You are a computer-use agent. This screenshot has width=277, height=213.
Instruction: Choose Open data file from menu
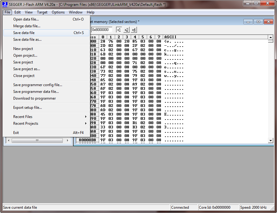point(26,19)
